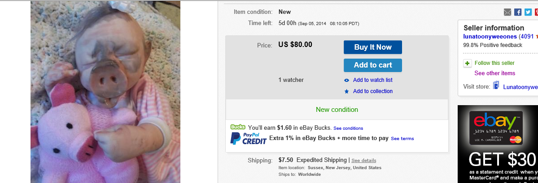This screenshot has width=538, height=183.
Task: Click the green eBay Bucks logo
Action: click(x=238, y=127)
